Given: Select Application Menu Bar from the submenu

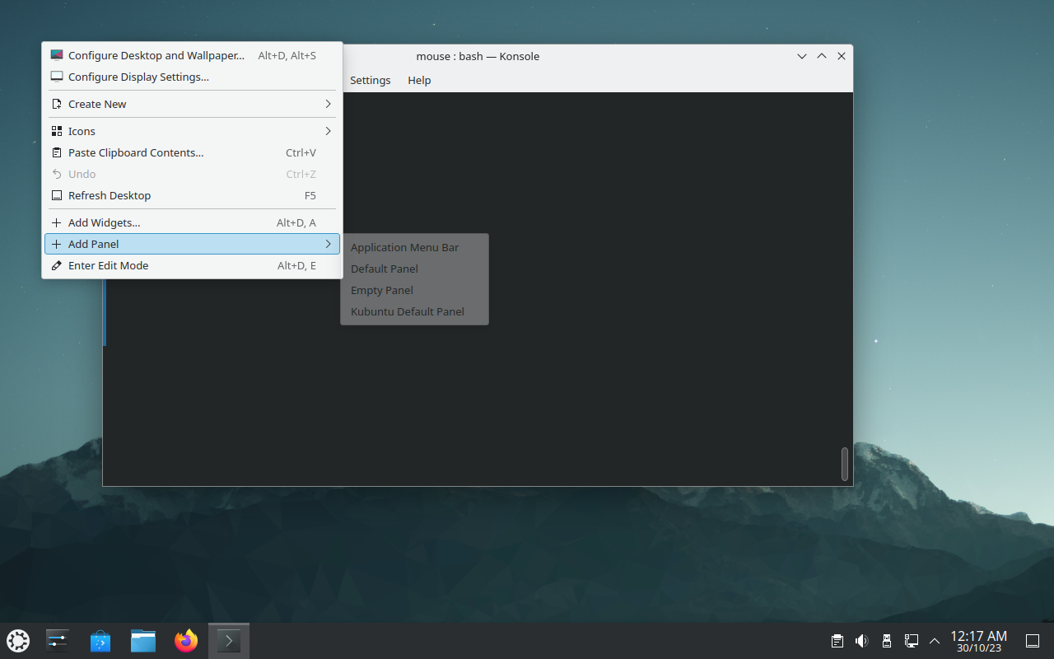Looking at the screenshot, I should 405,247.
